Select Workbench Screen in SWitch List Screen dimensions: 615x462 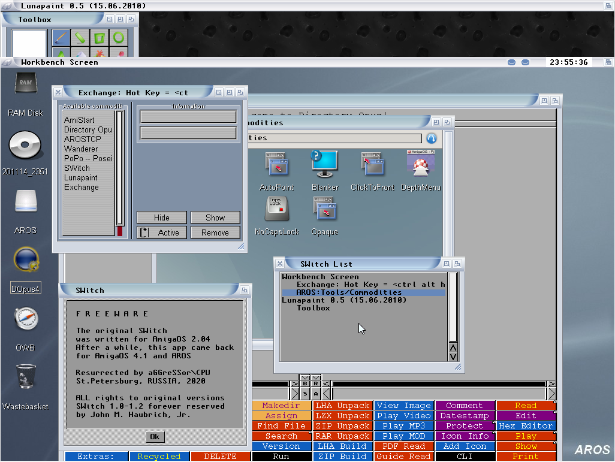point(364,277)
